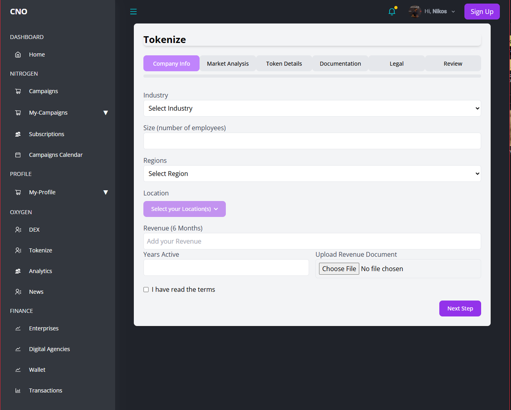The image size is (511, 410).
Task: Click the Transactions bar chart icon
Action: coord(18,391)
